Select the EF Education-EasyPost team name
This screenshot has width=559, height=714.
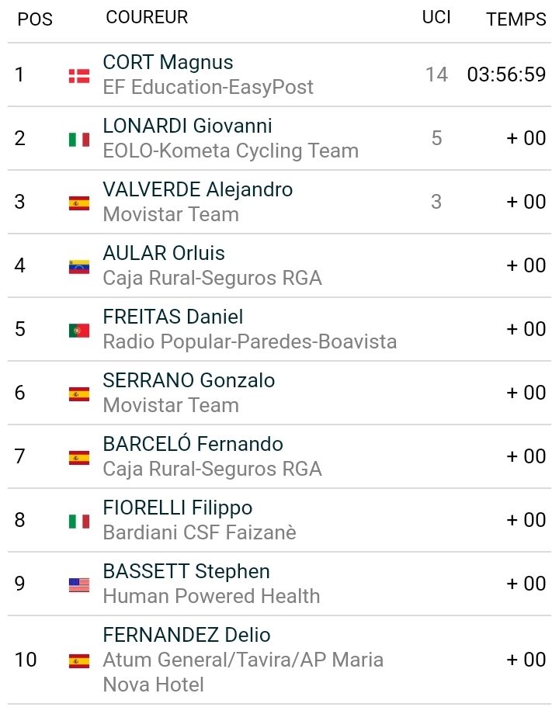[208, 87]
